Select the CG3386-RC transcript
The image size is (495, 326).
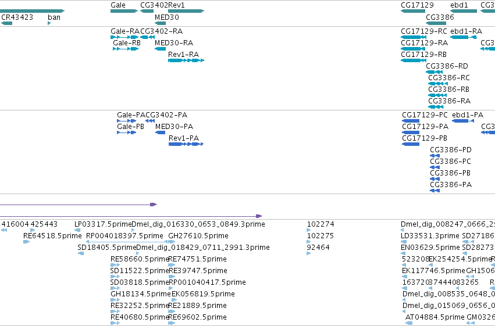click(x=438, y=84)
